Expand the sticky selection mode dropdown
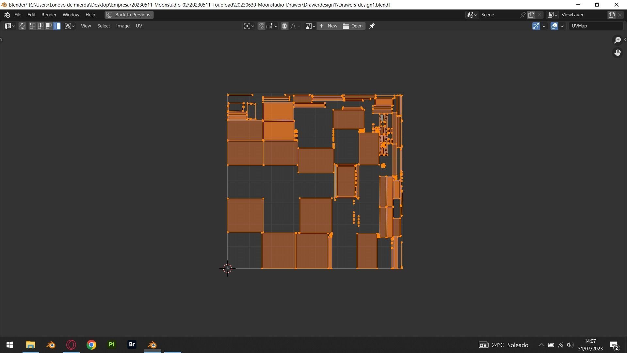627x353 pixels. pyautogui.click(x=70, y=26)
